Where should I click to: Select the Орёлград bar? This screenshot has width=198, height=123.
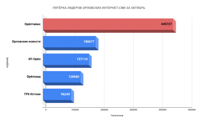(x=63, y=78)
